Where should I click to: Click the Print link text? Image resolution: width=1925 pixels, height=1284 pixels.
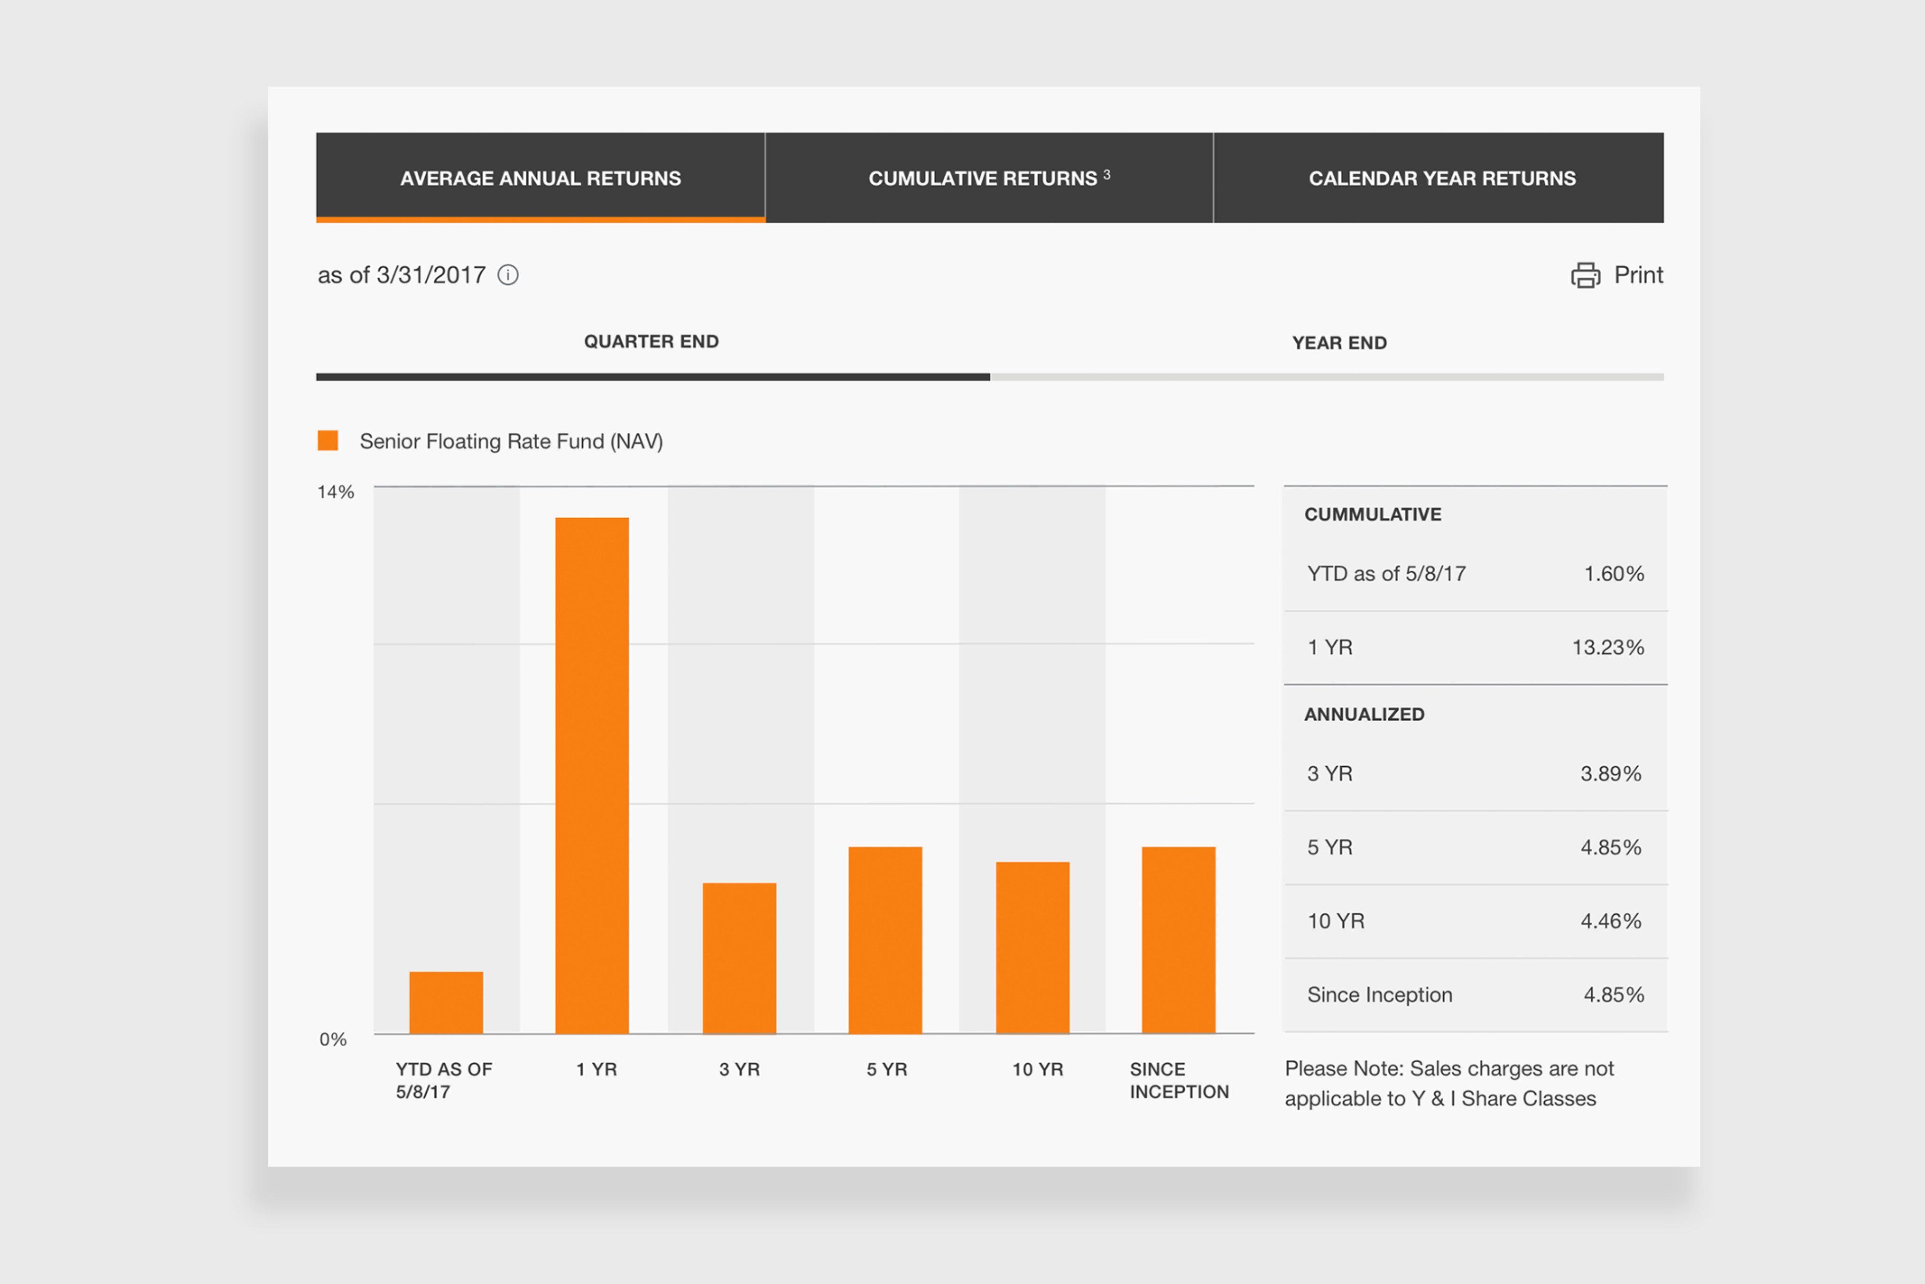pos(1638,275)
